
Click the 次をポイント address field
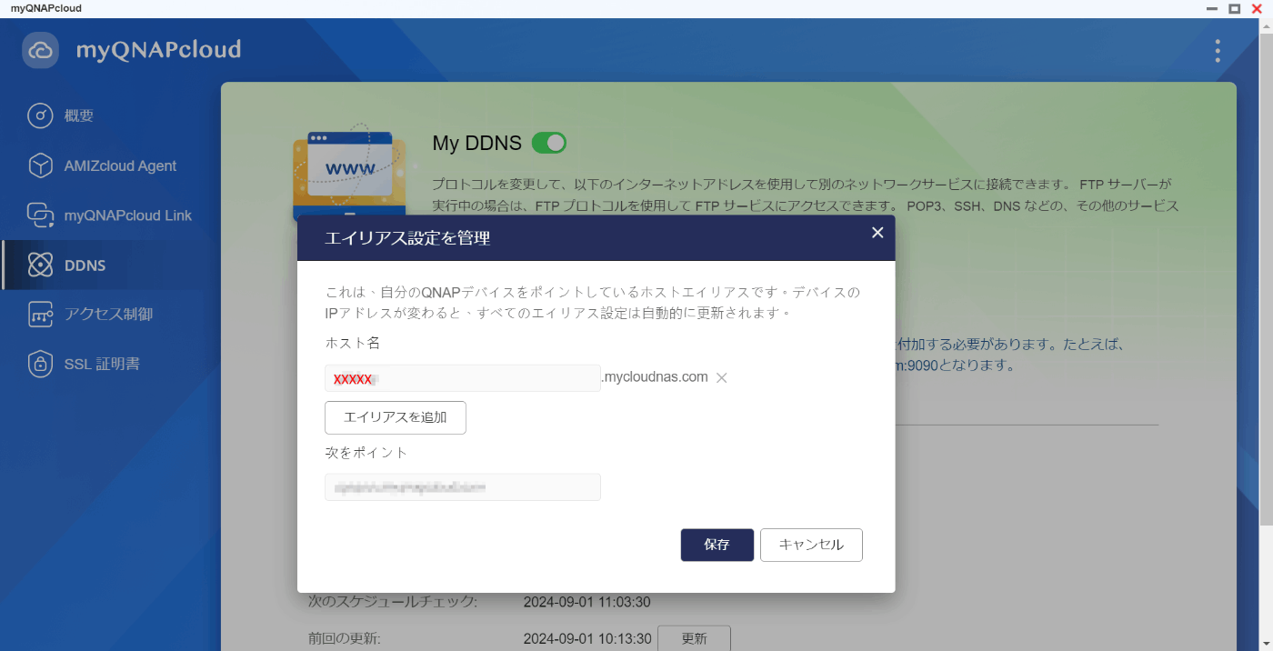tap(463, 486)
